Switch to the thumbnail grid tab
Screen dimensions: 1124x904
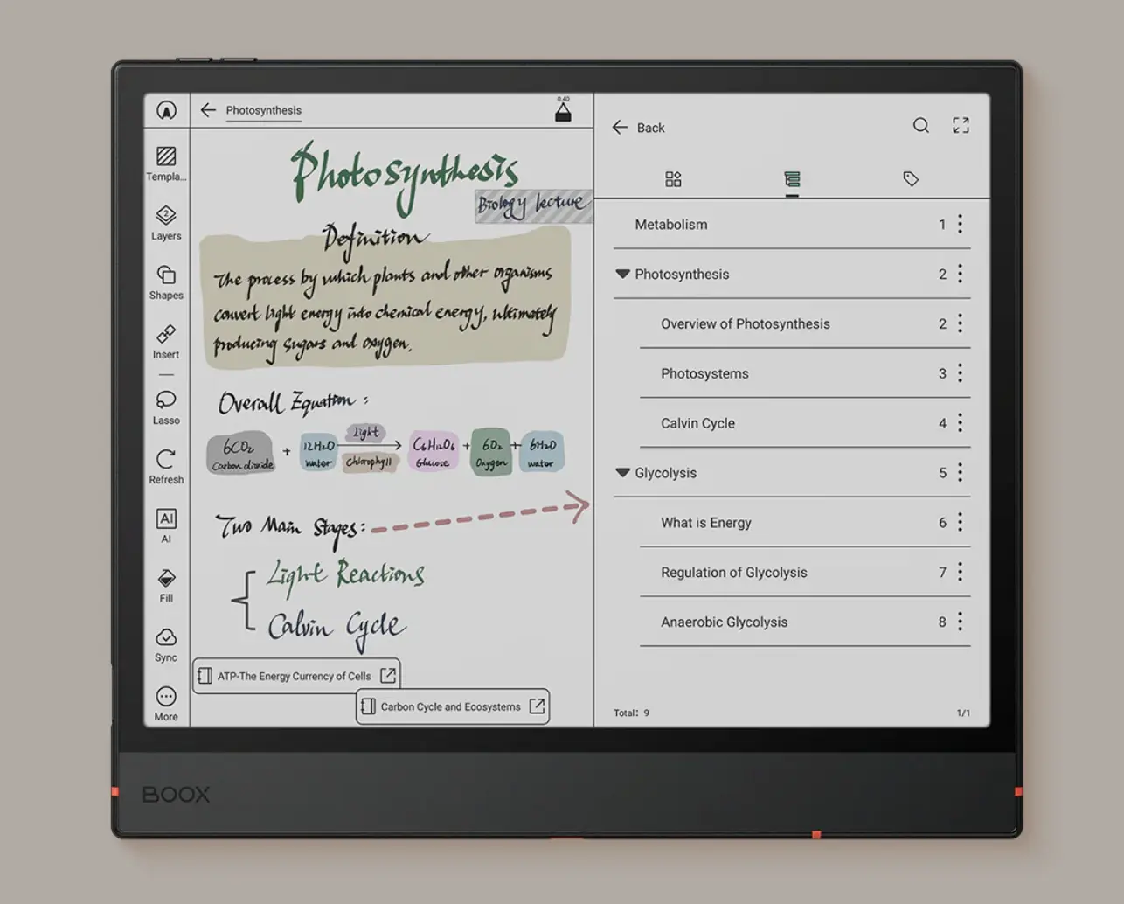[x=673, y=179]
